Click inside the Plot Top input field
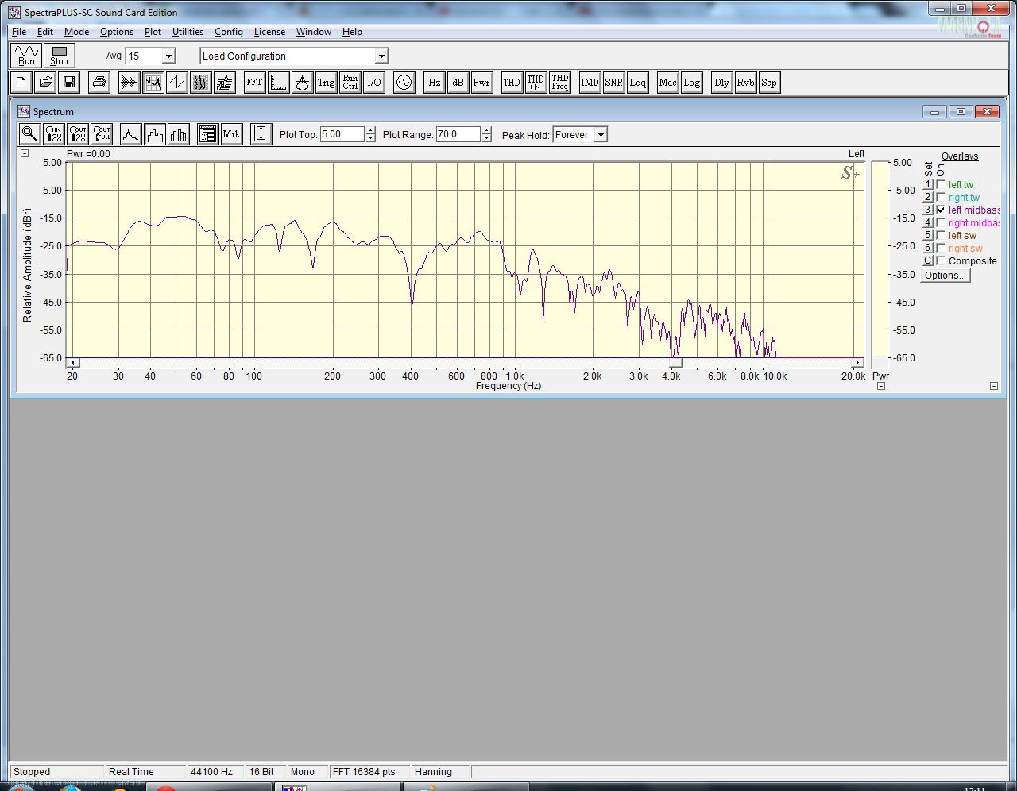The width and height of the screenshot is (1017, 791). (x=342, y=135)
